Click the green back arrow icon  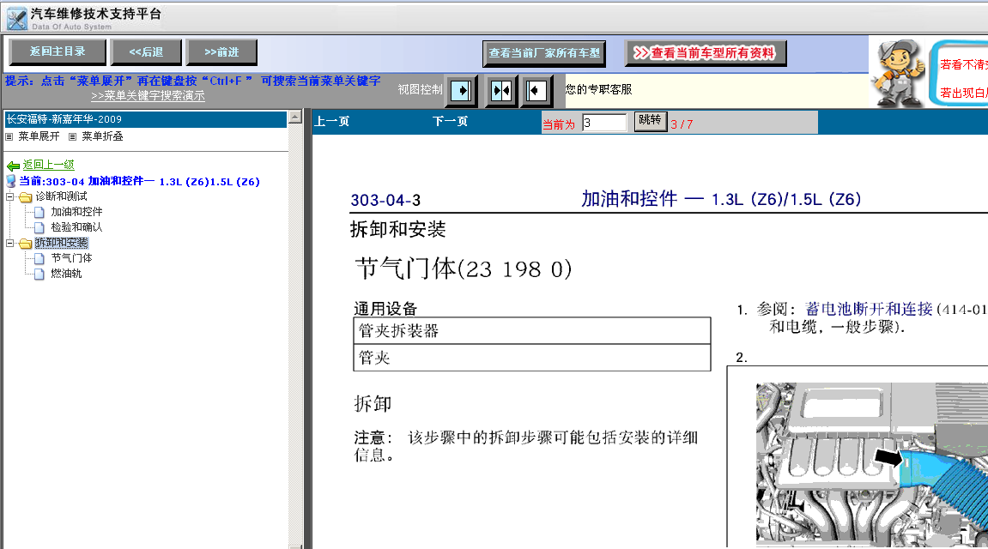click(13, 166)
